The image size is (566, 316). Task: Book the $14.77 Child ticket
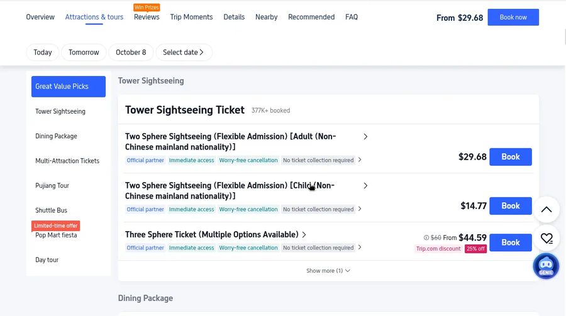click(x=511, y=206)
